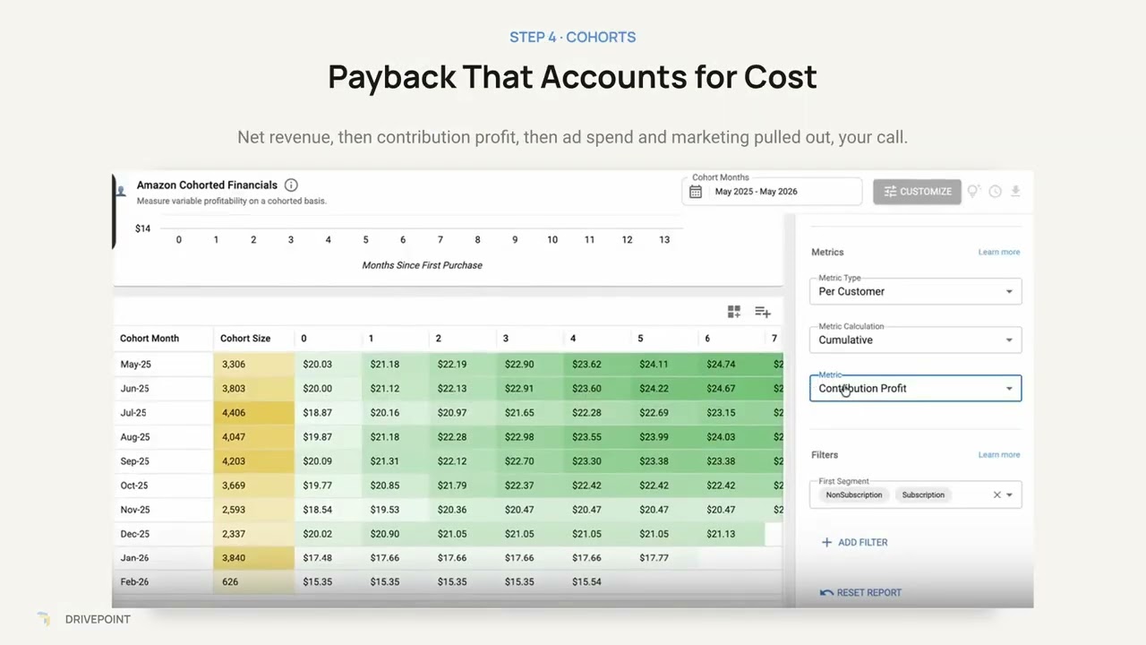Open the Contribution Profit metric dropdown

pyautogui.click(x=916, y=388)
